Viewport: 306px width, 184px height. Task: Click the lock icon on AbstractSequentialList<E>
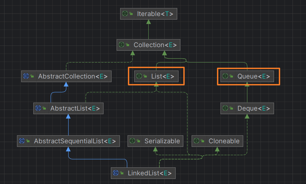(x=28, y=141)
